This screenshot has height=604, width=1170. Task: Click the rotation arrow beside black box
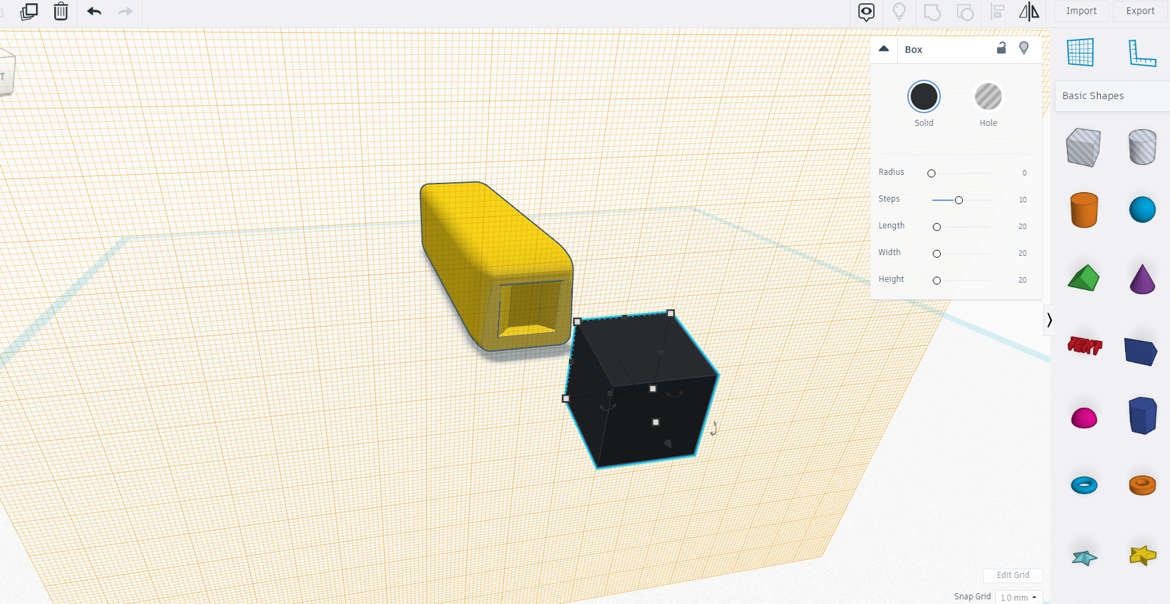(x=714, y=429)
